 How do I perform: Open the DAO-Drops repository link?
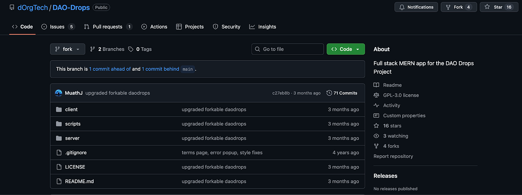(71, 7)
